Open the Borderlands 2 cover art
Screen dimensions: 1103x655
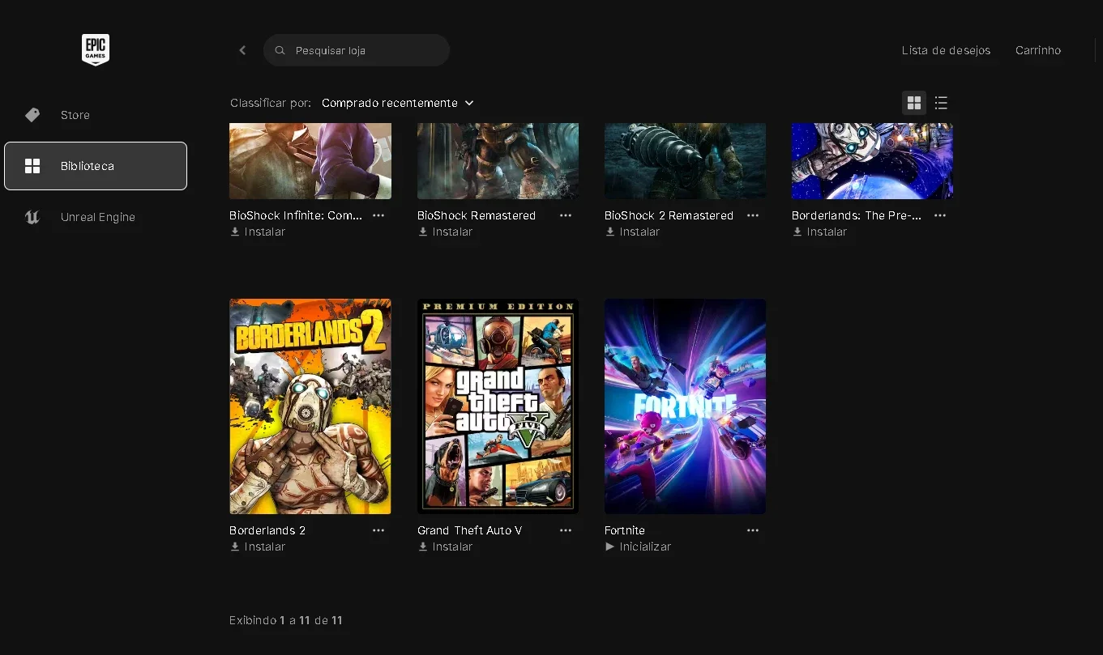click(310, 406)
